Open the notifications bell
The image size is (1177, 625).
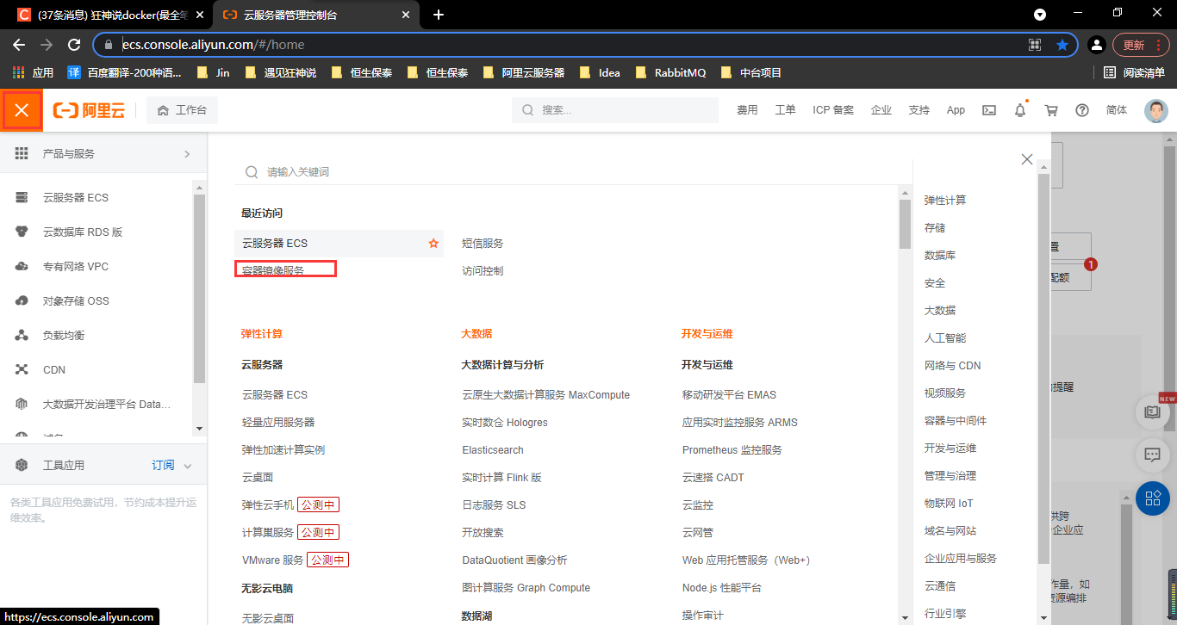pyautogui.click(x=1020, y=110)
